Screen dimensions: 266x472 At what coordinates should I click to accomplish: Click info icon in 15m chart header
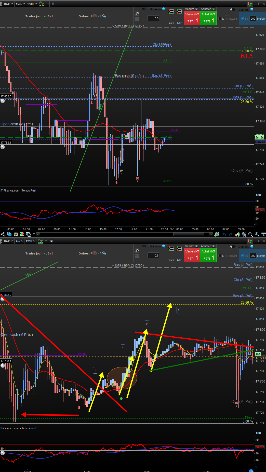[x=53, y=4]
